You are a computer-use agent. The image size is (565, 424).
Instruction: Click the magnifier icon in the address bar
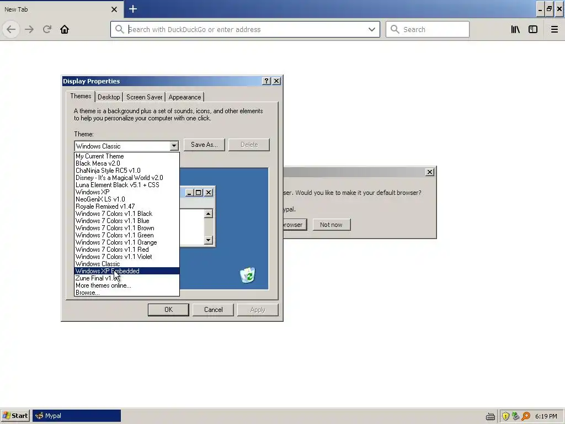point(119,29)
